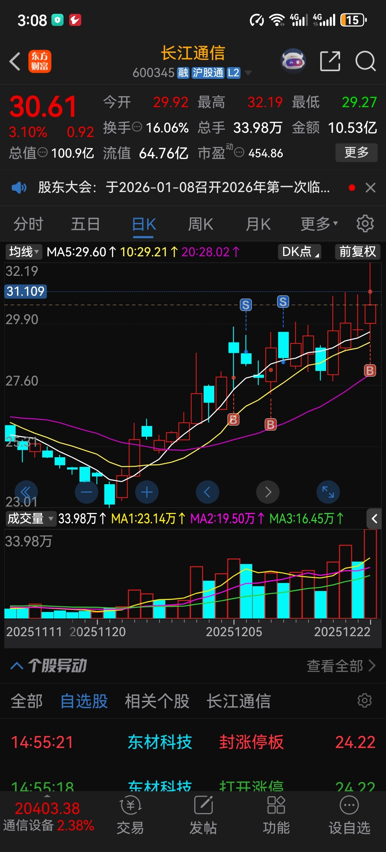The height and width of the screenshot is (852, 386).
Task: Tap the 总值 info icon
Action: click(x=43, y=153)
